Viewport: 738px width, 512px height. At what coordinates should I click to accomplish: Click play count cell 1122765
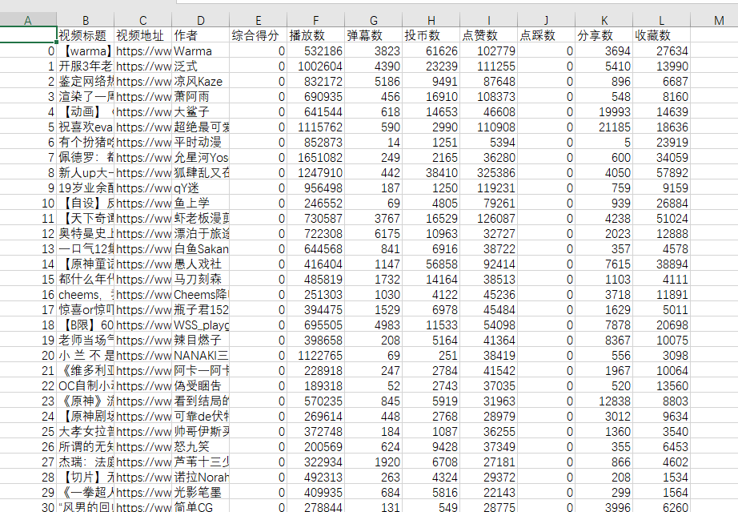pyautogui.click(x=316, y=355)
